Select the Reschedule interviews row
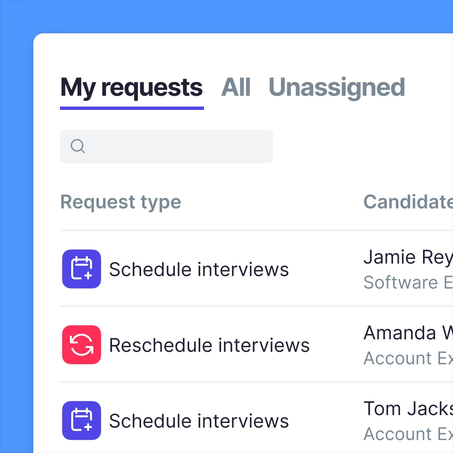 [209, 345]
